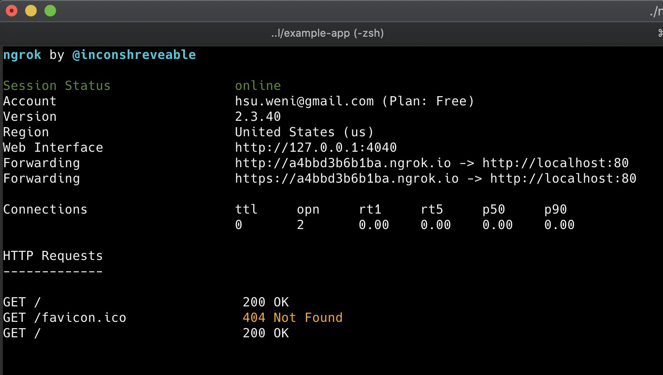The image size is (663, 375).
Task: Click the 'opn' column header
Action: click(308, 209)
